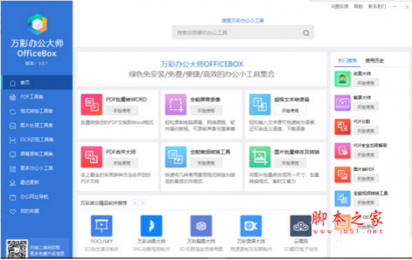Focus the office tool search box
The height and width of the screenshot is (260, 412).
point(243,33)
